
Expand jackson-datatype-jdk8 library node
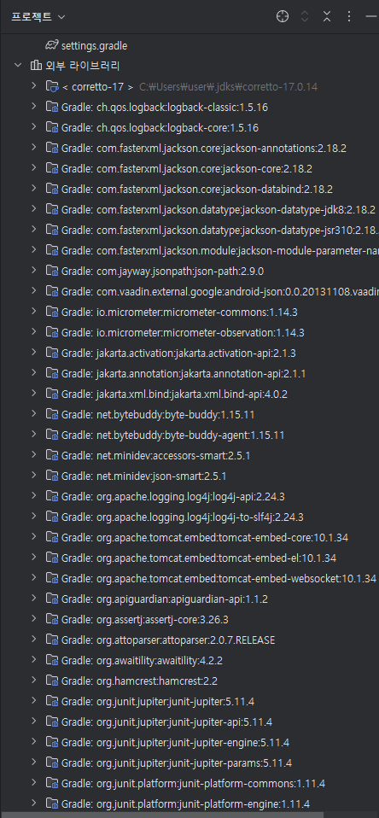[34, 208]
